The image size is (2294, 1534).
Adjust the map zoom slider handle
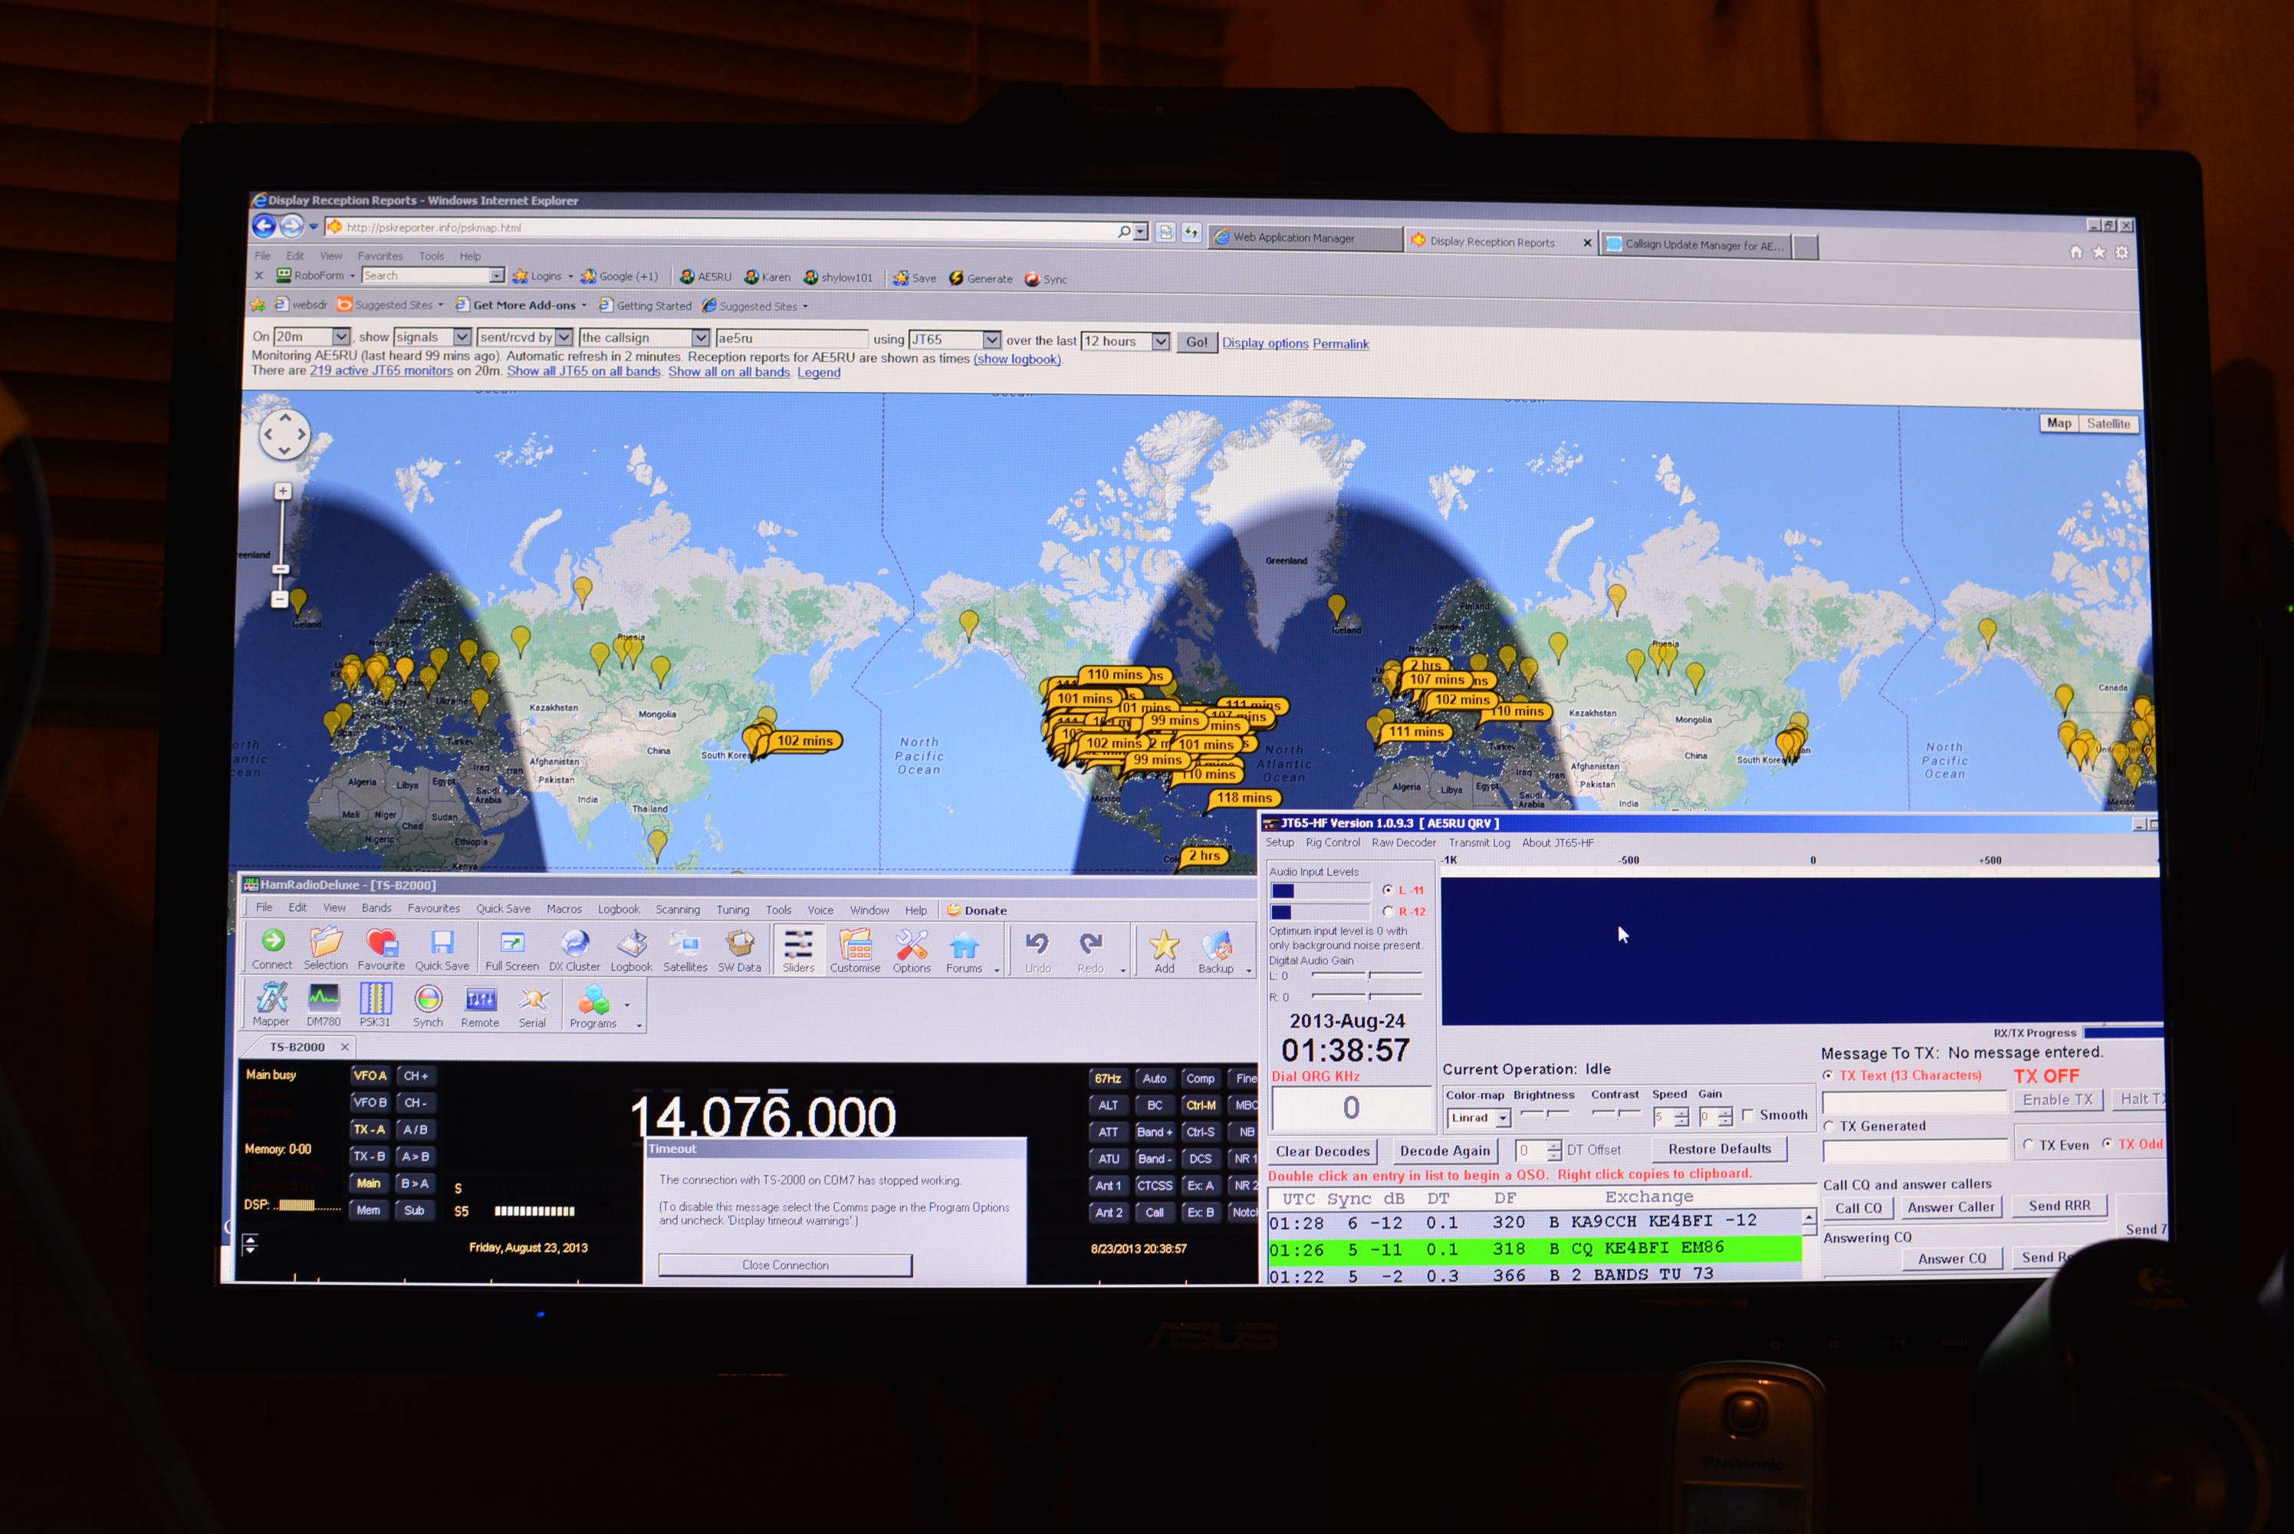click(x=281, y=569)
